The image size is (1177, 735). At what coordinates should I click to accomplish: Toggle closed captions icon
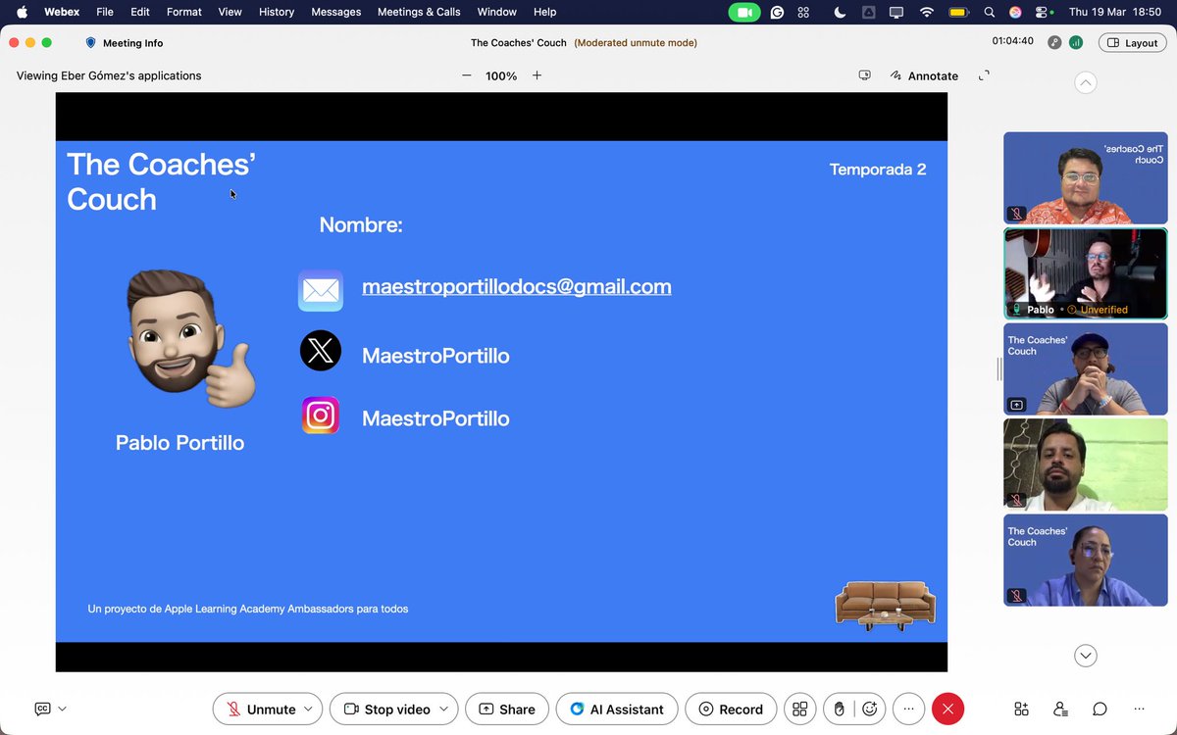42,709
